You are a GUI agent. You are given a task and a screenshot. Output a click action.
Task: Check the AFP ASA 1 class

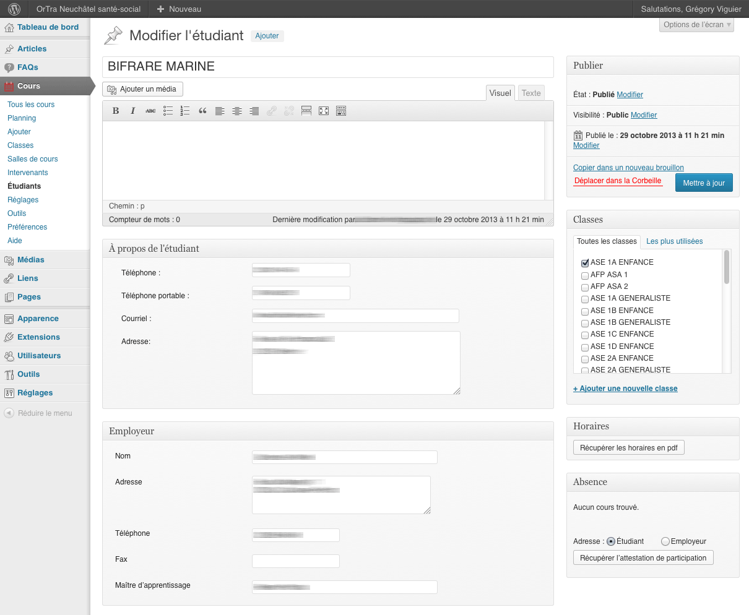585,275
